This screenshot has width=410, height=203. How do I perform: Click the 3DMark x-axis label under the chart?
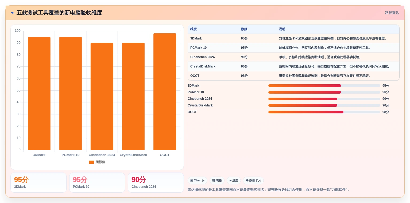(39, 155)
